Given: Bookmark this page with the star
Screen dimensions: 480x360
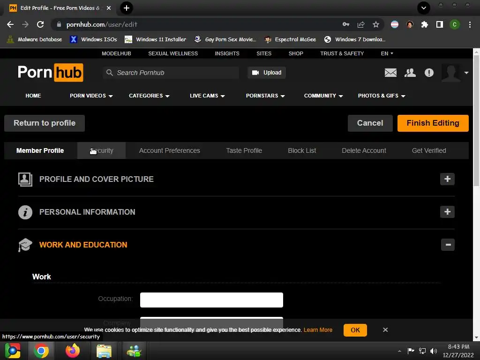Looking at the screenshot, I should tap(376, 24).
